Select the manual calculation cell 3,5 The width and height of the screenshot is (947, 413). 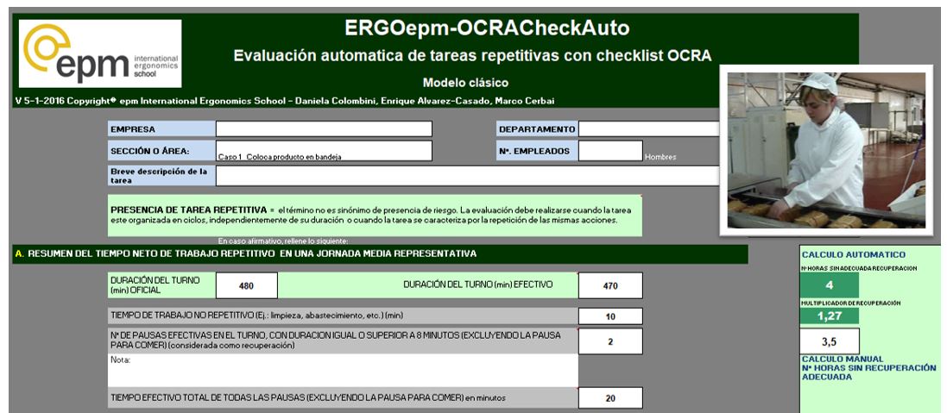pyautogui.click(x=830, y=341)
